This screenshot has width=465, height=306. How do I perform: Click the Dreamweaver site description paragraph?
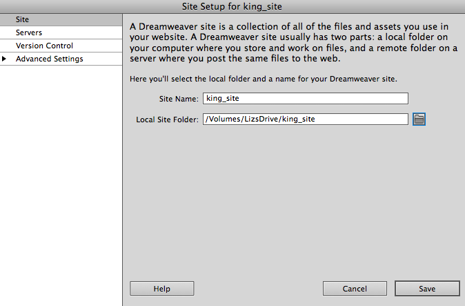coord(293,43)
